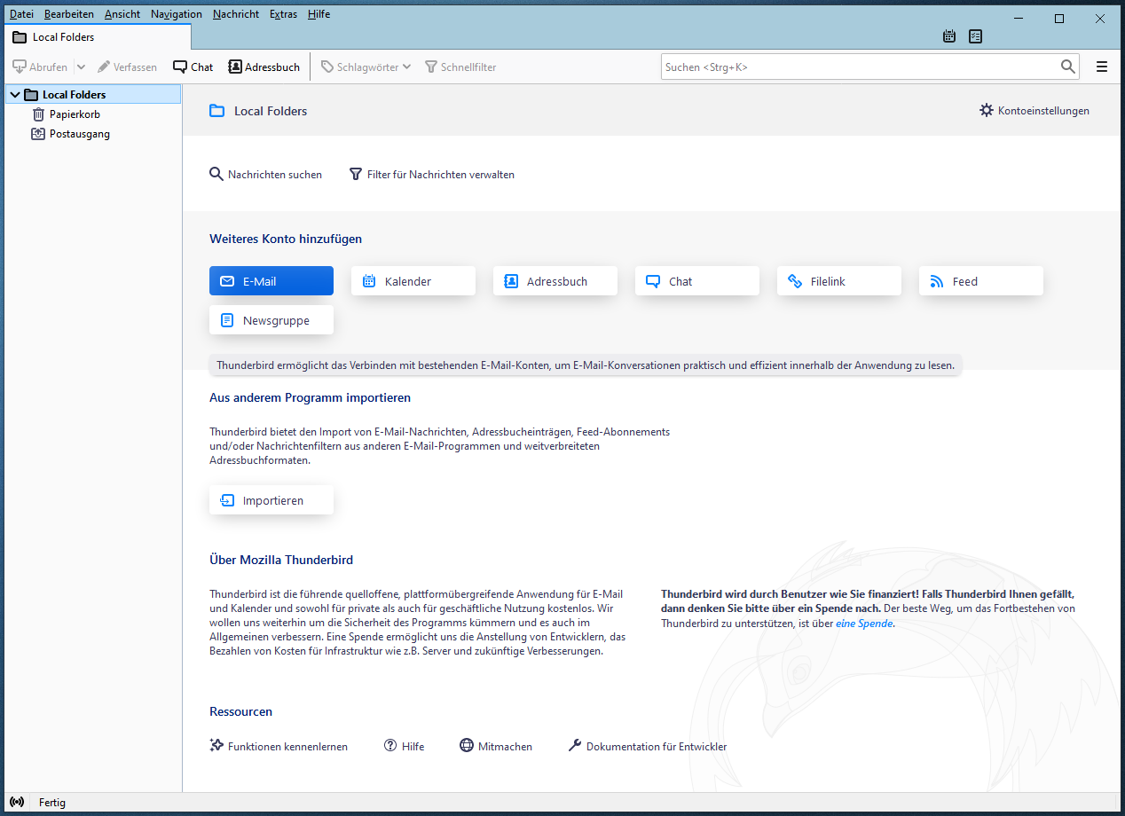This screenshot has width=1125, height=816.
Task: Open the tasks tab icon
Action: (x=976, y=36)
